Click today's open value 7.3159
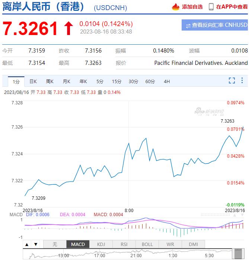The width and height of the screenshot is (249, 265). click(x=36, y=51)
